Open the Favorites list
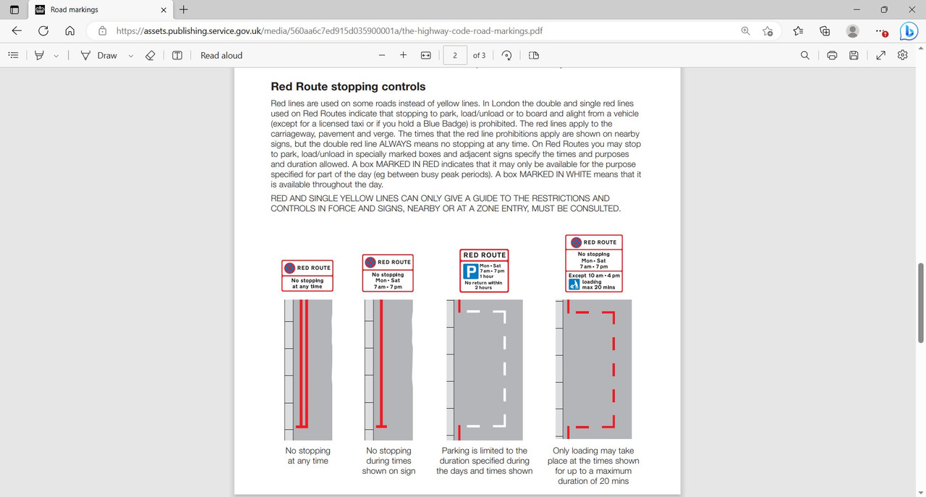The image size is (926, 497). click(798, 31)
